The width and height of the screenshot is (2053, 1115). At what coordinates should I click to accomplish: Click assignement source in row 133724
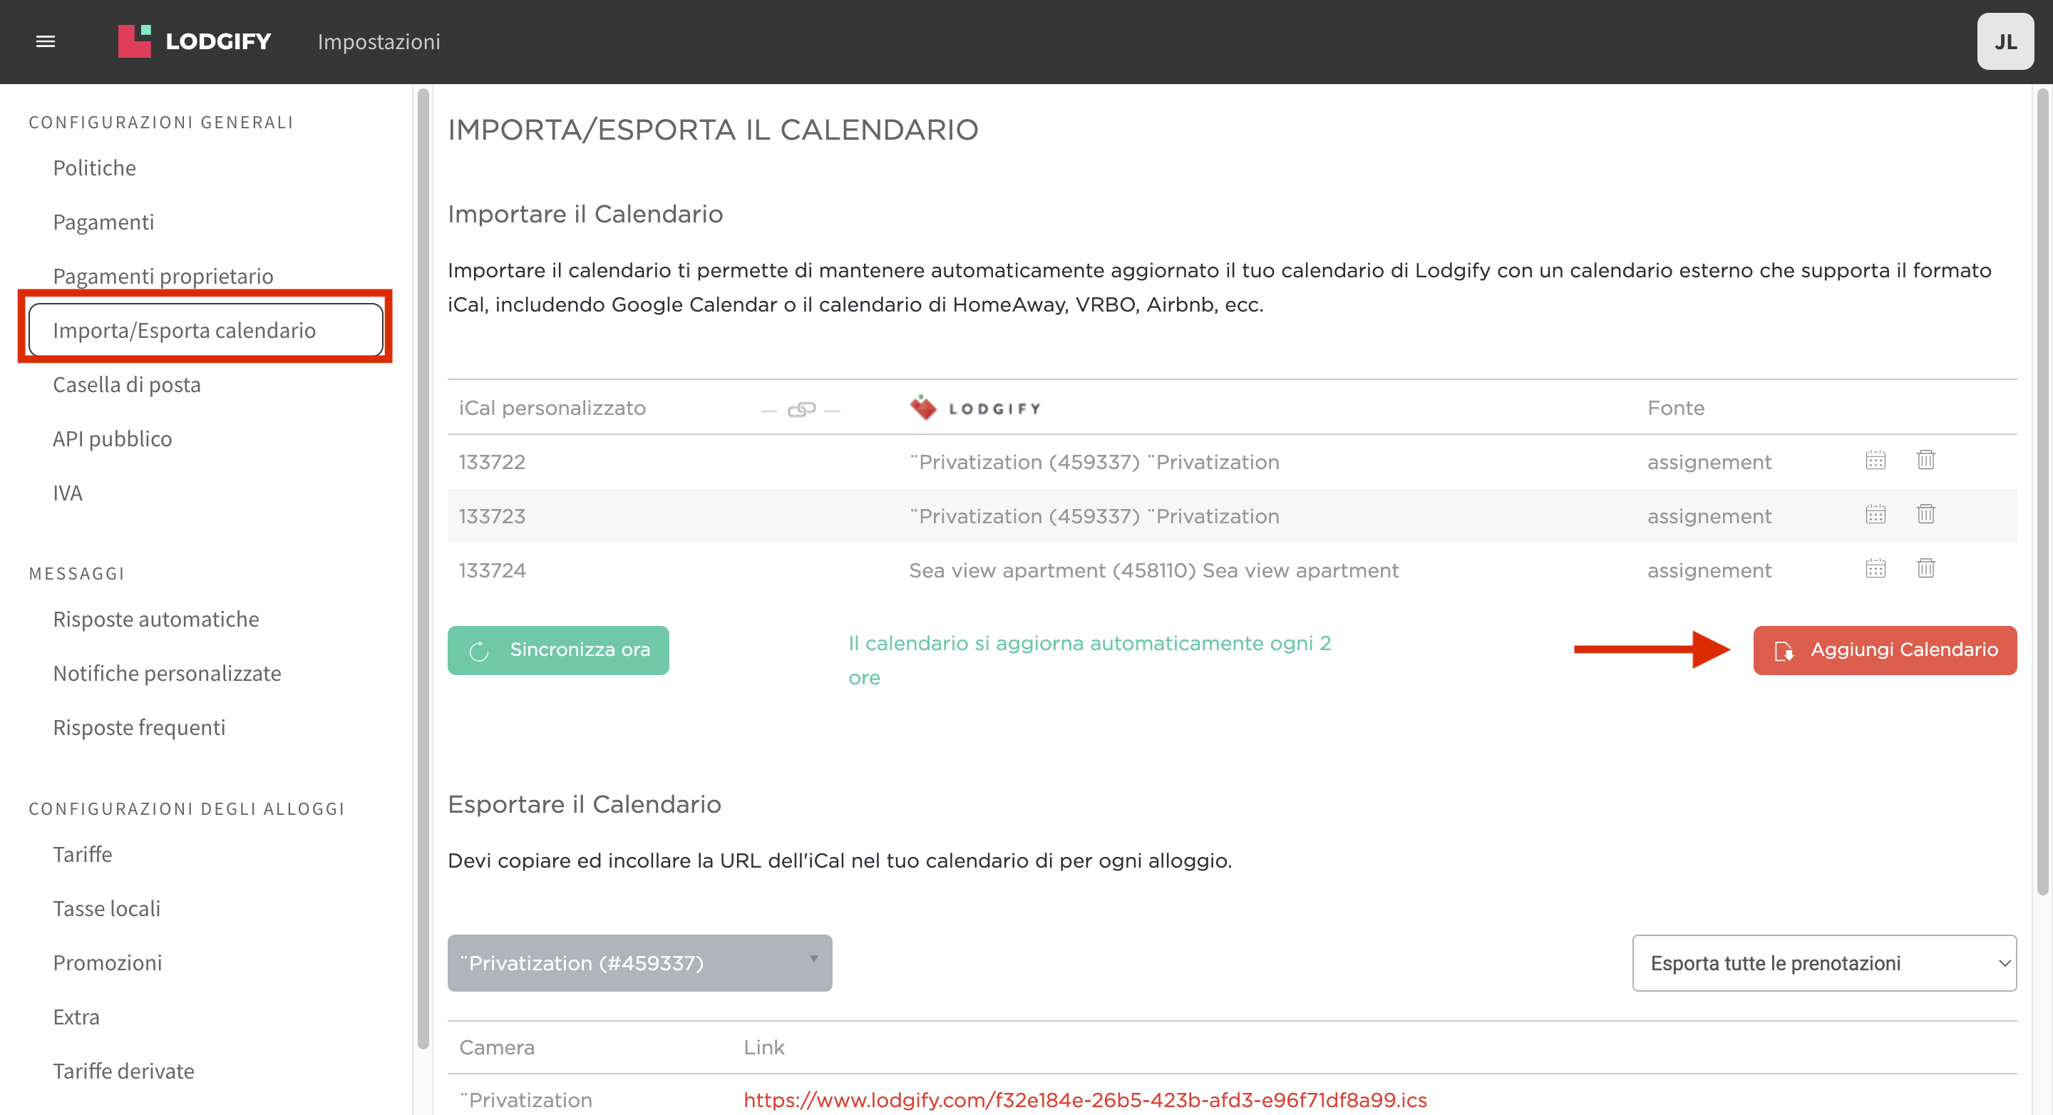pyautogui.click(x=1709, y=570)
